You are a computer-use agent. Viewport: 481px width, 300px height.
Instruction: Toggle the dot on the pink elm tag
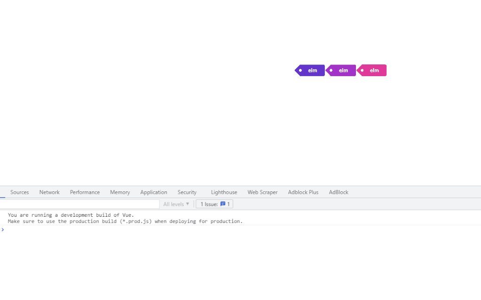click(363, 70)
